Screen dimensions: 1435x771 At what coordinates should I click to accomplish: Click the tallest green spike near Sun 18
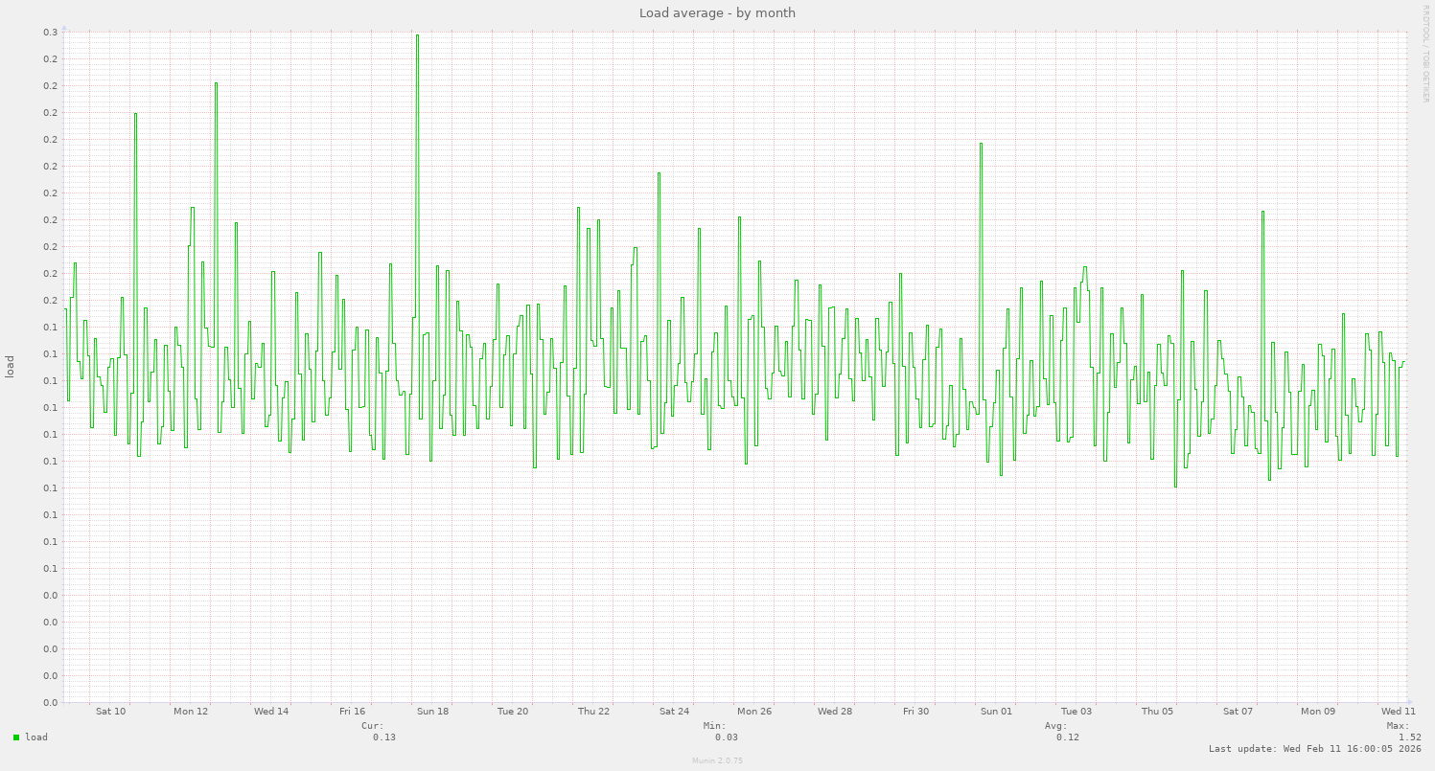click(x=418, y=38)
